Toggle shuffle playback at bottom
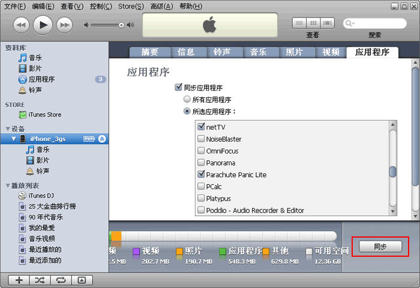 pos(40,280)
